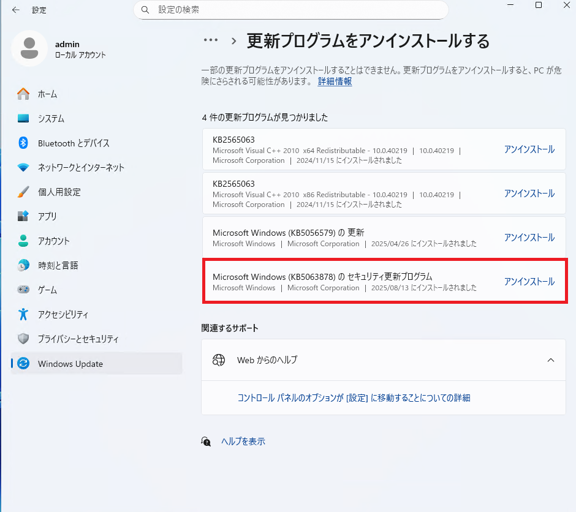This screenshot has height=512, width=576.
Task: Click the back arrow in Settings
Action: click(x=15, y=10)
